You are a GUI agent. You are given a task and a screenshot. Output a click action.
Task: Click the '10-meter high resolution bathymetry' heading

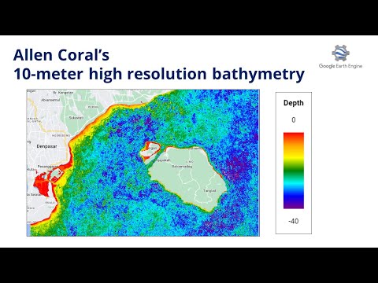point(159,74)
